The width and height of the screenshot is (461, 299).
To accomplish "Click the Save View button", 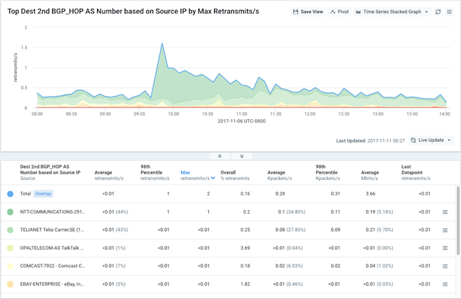I will tap(308, 12).
